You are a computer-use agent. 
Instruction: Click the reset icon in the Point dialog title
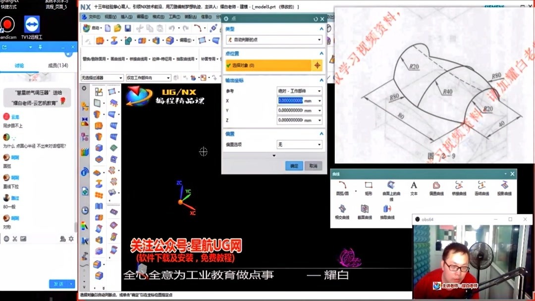(x=315, y=18)
